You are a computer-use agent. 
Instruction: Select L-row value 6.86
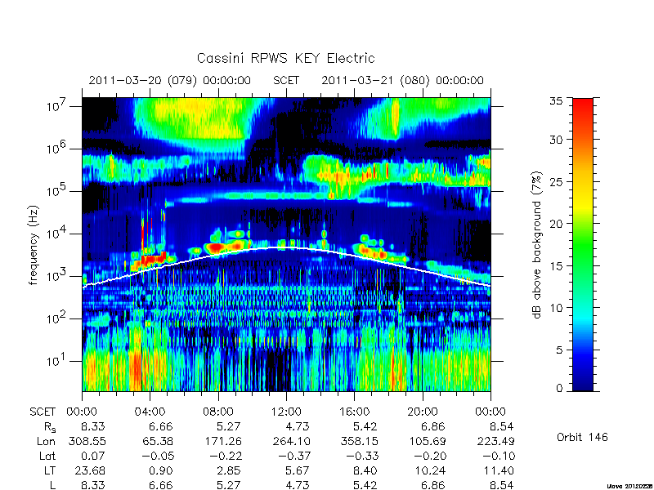click(x=433, y=485)
